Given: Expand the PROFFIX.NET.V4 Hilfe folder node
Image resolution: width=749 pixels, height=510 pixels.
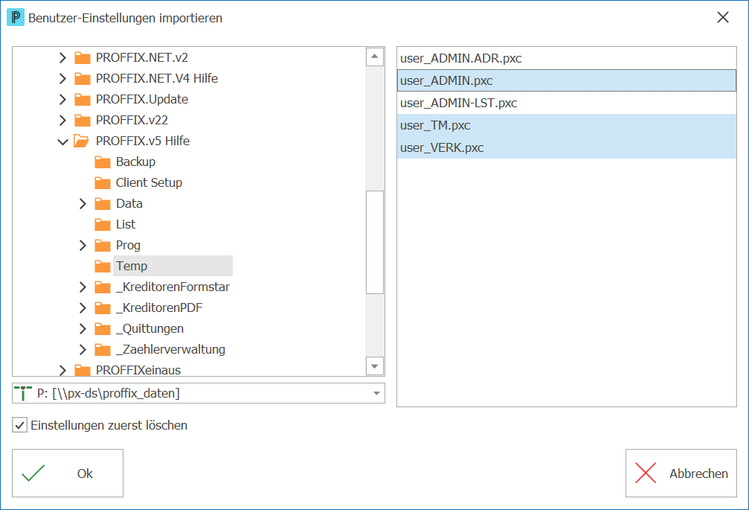Looking at the screenshot, I should [62, 78].
